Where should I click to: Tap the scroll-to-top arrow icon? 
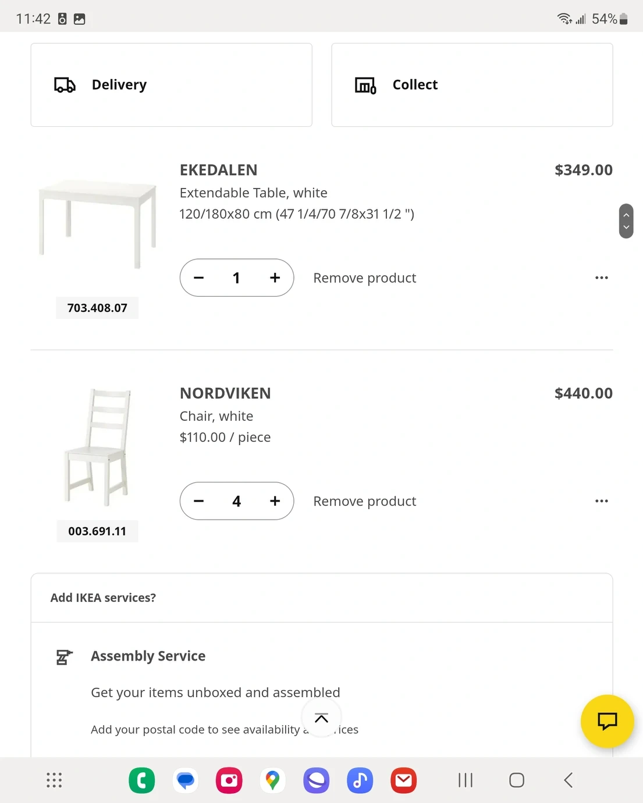point(321,718)
